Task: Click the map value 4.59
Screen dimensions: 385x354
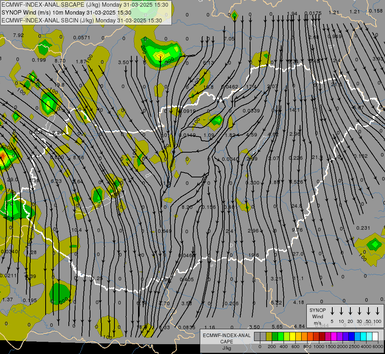Action: click(251, 135)
